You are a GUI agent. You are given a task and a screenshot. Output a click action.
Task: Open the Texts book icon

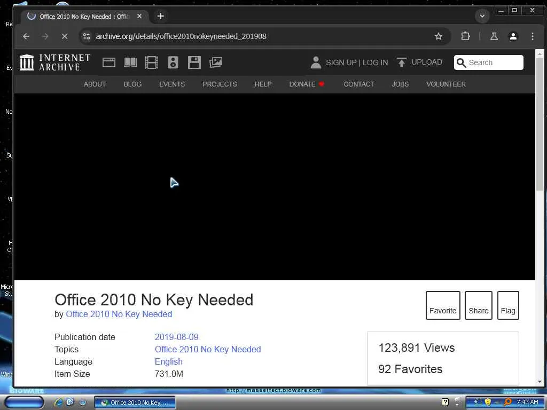130,63
